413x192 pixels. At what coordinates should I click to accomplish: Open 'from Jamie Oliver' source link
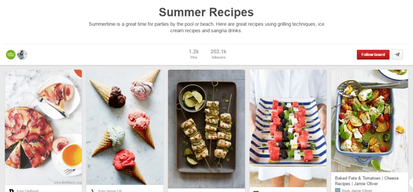click(x=357, y=190)
